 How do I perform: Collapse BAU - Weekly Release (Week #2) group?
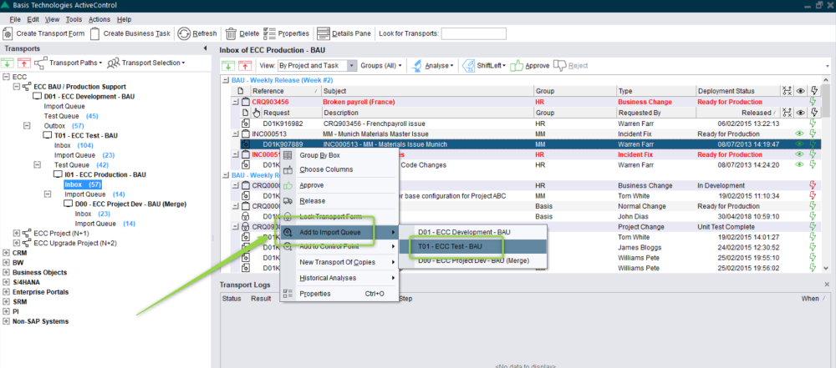click(226, 80)
